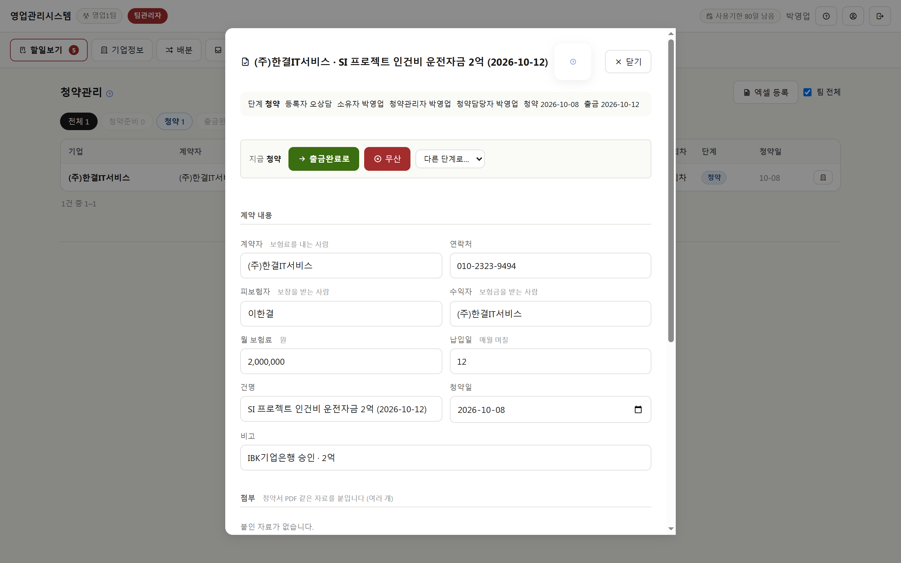Click the help icon in top bar
Viewport: 901px width, 563px height.
click(826, 16)
